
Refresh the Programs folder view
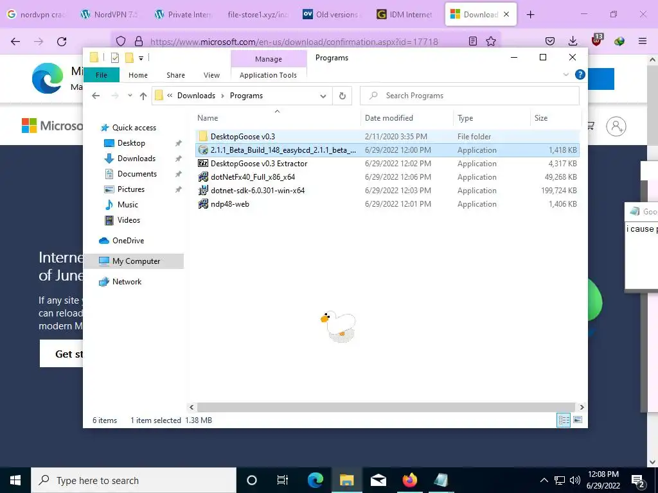[x=342, y=96]
